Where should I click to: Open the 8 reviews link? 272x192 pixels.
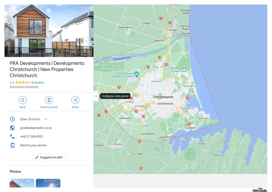[38, 83]
